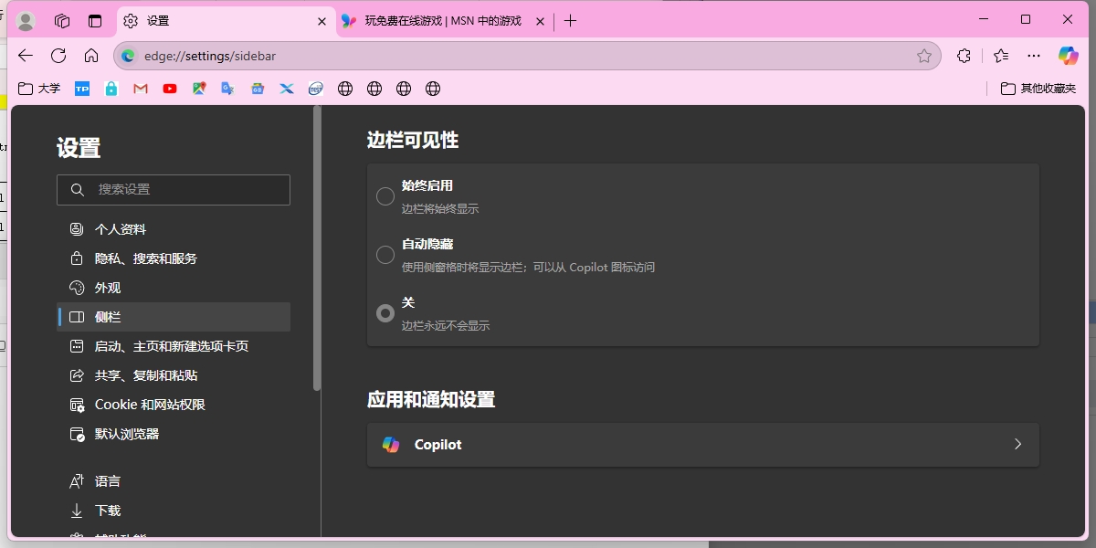1096x548 pixels.
Task: Open 隐私、搜索和服务 settings section
Action: (145, 258)
